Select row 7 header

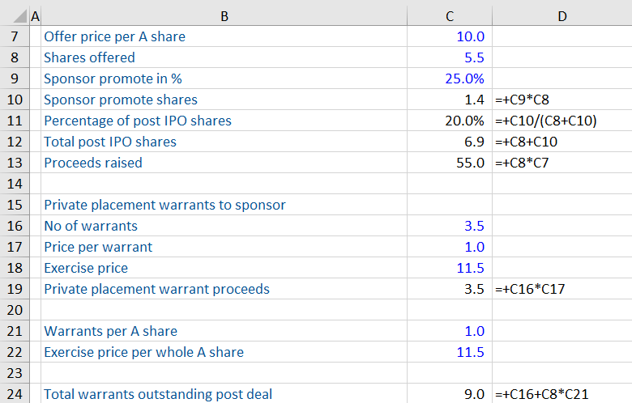14,36
